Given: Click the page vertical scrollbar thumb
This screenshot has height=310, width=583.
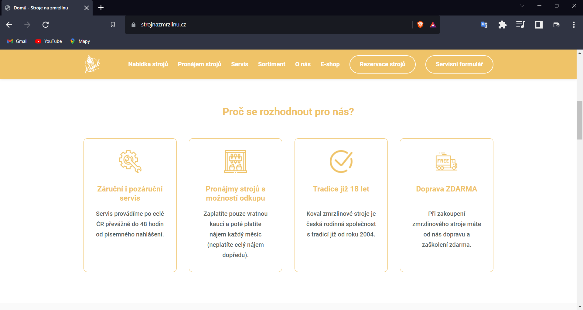Looking at the screenshot, I should point(580,120).
